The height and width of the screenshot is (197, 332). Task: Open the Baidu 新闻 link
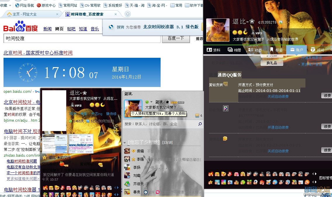coord(47,29)
